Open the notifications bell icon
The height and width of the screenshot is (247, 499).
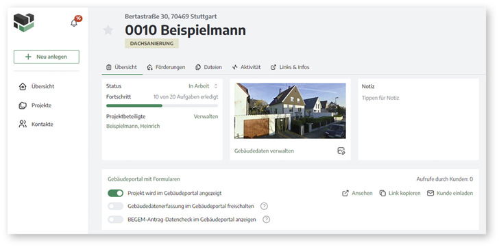(x=74, y=23)
